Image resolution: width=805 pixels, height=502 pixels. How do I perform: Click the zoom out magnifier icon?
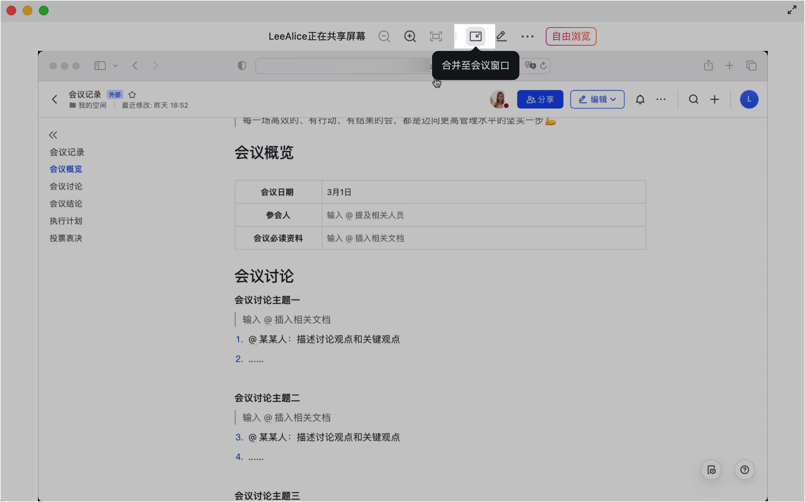pyautogui.click(x=384, y=36)
